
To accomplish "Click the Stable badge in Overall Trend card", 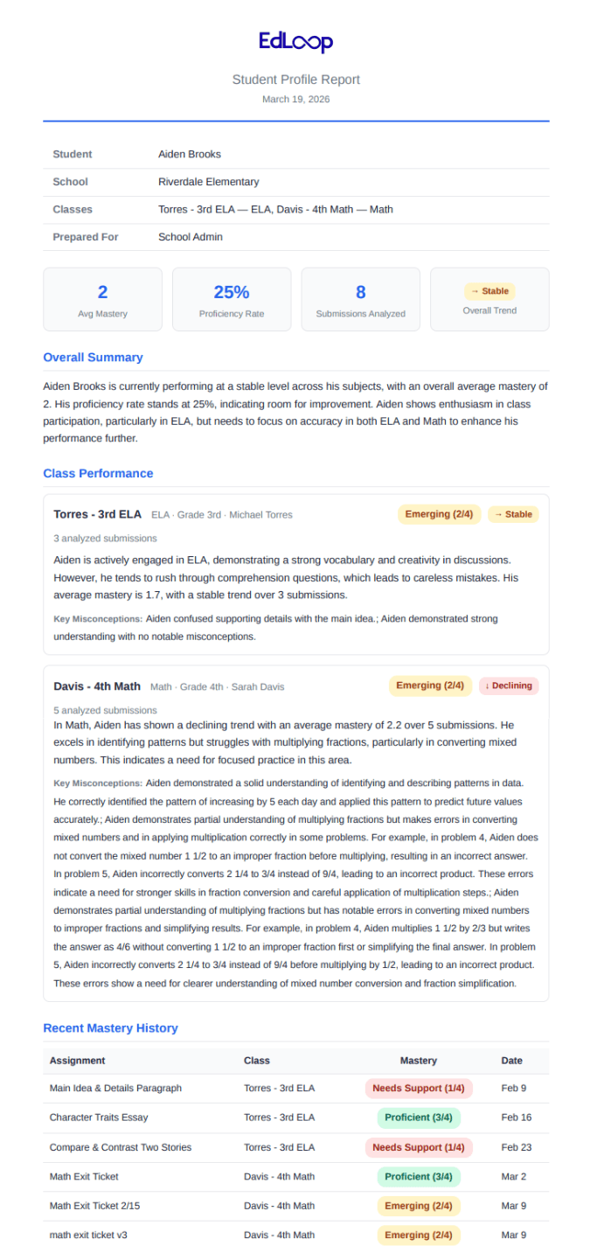I will [x=489, y=291].
